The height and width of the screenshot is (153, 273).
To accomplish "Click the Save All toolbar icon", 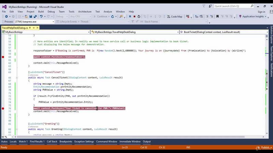I will click(x=35, y=16).
